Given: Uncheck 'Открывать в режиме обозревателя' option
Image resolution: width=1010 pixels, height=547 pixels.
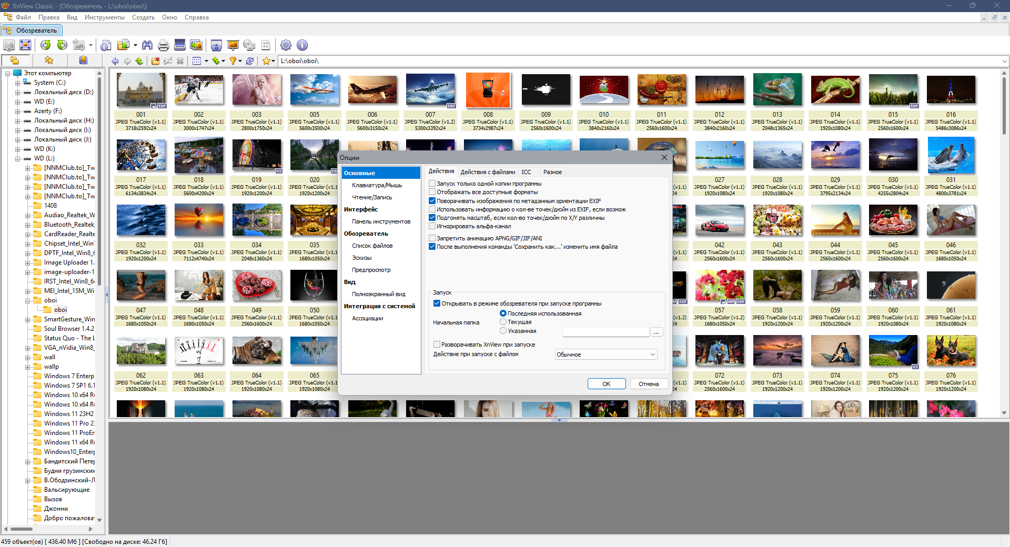Looking at the screenshot, I should (x=437, y=303).
